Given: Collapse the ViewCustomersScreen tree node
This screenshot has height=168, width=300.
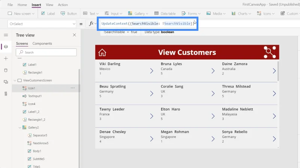Looking at the screenshot, I should coord(15,80).
